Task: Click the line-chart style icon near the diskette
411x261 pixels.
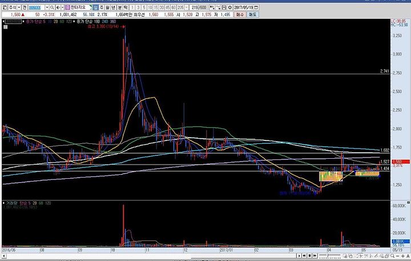Action: pyautogui.click(x=218, y=7)
